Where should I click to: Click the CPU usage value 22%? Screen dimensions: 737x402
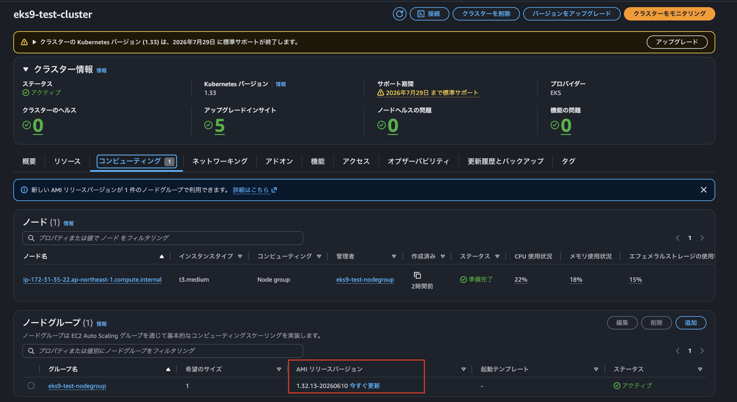521,280
